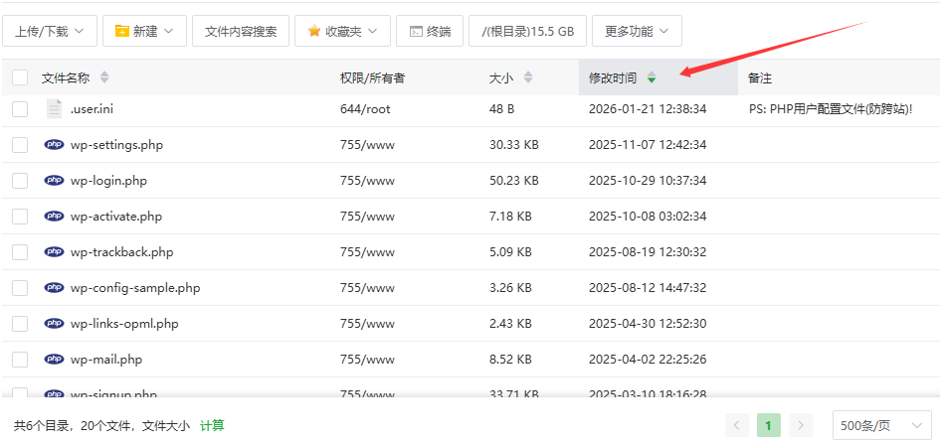Click the star icon in 收藏夹
This screenshot has height=447, width=940.
pyautogui.click(x=314, y=31)
